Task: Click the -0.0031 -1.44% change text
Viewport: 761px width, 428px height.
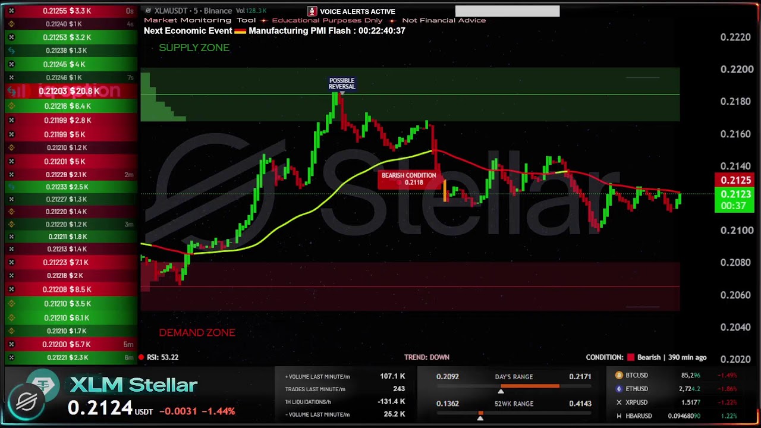Action: click(198, 411)
